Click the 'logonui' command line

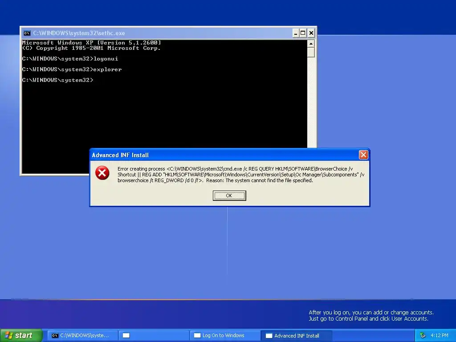[70, 59]
